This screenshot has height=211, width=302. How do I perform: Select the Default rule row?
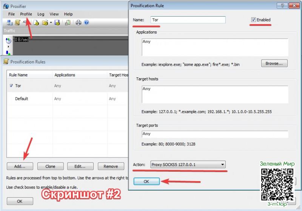coord(22,99)
